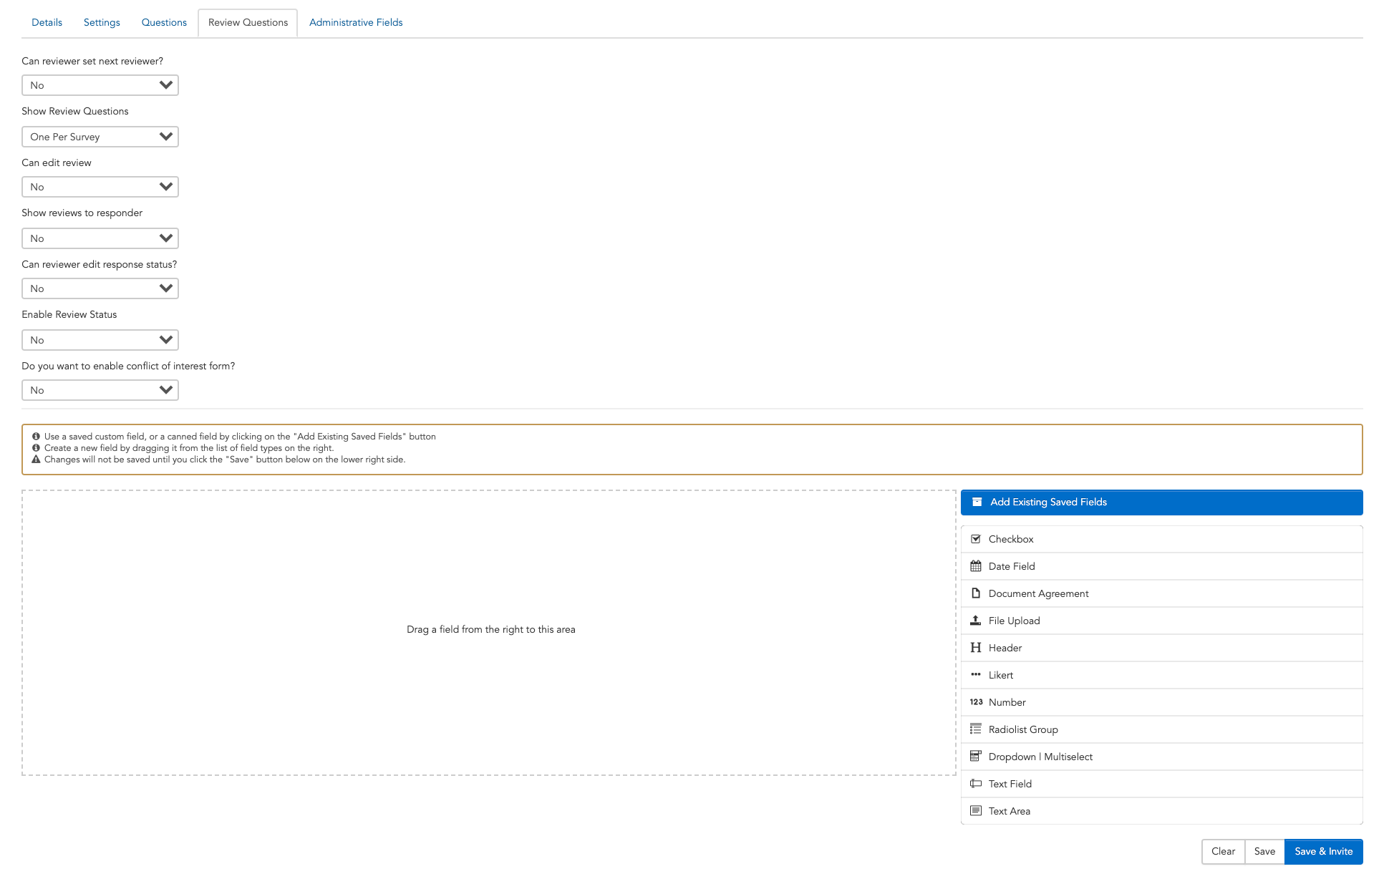Click the Radiolist Group list icon
Viewport: 1389px width, 889px height.
(975, 729)
